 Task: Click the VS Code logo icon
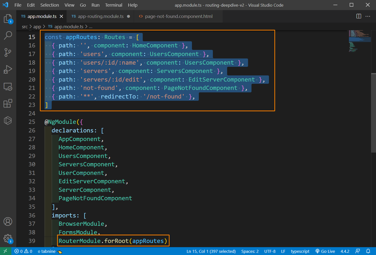[x=5, y=5]
